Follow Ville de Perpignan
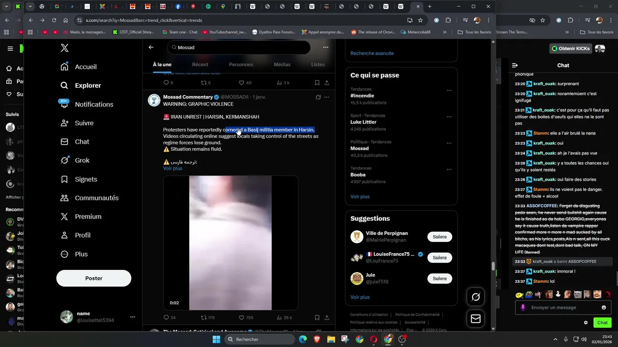This screenshot has width=618, height=347. coord(440,237)
